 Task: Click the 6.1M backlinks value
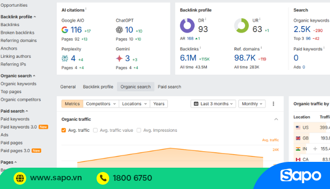188,58
